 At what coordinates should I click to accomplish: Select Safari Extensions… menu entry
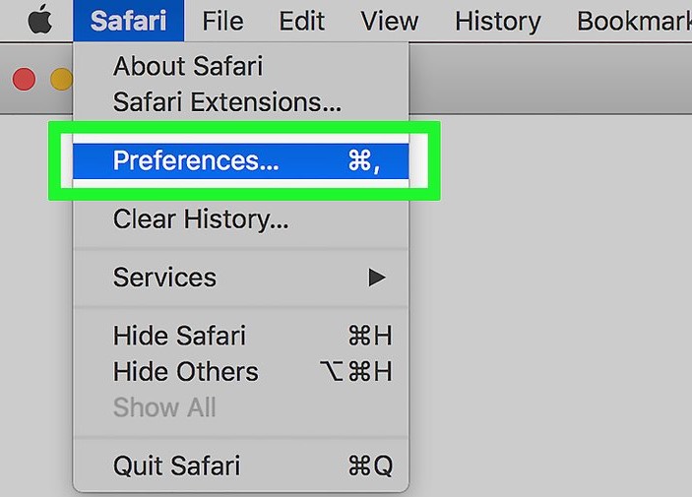(227, 102)
